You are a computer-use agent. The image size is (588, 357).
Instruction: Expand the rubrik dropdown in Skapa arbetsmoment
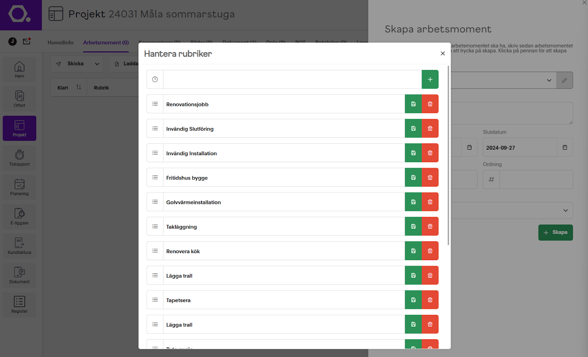[x=549, y=80]
